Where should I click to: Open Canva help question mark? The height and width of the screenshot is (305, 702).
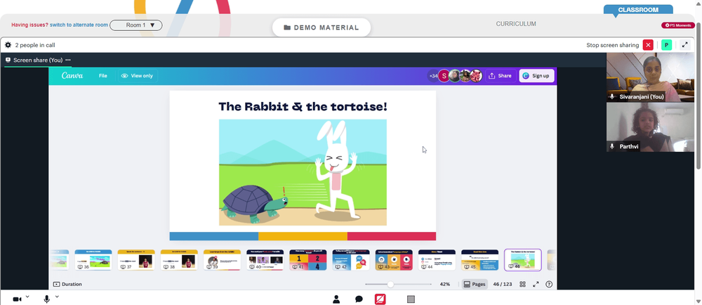(x=550, y=284)
